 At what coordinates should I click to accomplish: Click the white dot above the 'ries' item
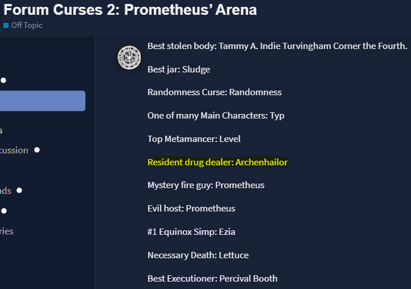pyautogui.click(x=3, y=211)
